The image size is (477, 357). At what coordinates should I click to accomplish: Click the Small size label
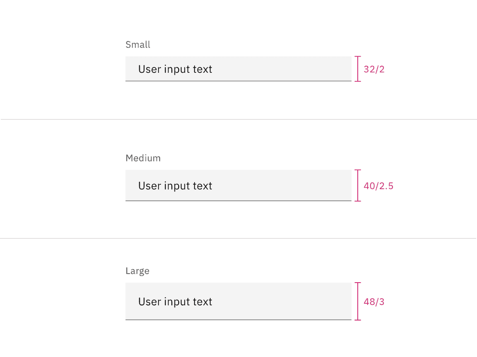pyautogui.click(x=138, y=44)
